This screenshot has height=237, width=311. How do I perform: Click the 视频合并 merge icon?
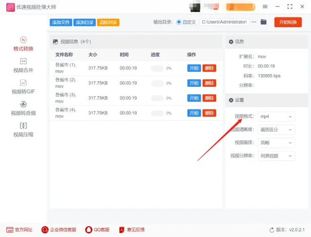(23, 61)
